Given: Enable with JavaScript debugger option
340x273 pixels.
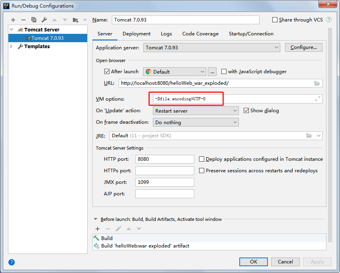Looking at the screenshot, I should pyautogui.click(x=224, y=72).
